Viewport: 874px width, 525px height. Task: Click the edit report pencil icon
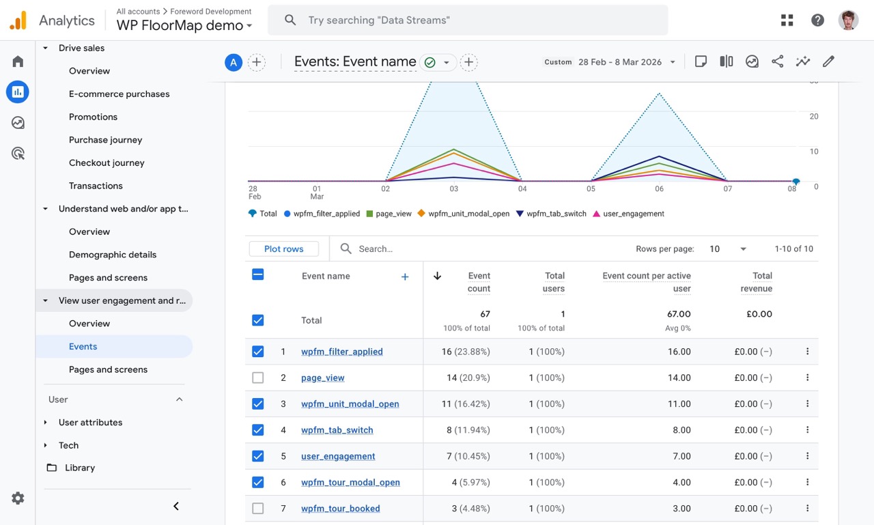click(828, 61)
